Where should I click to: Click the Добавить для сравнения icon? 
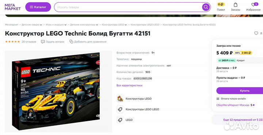[x=71, y=42]
